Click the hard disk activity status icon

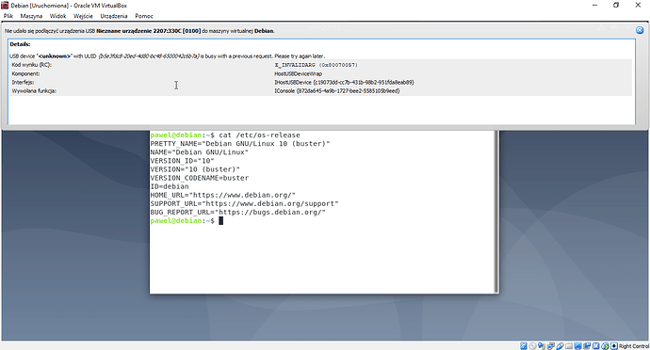(x=523, y=346)
